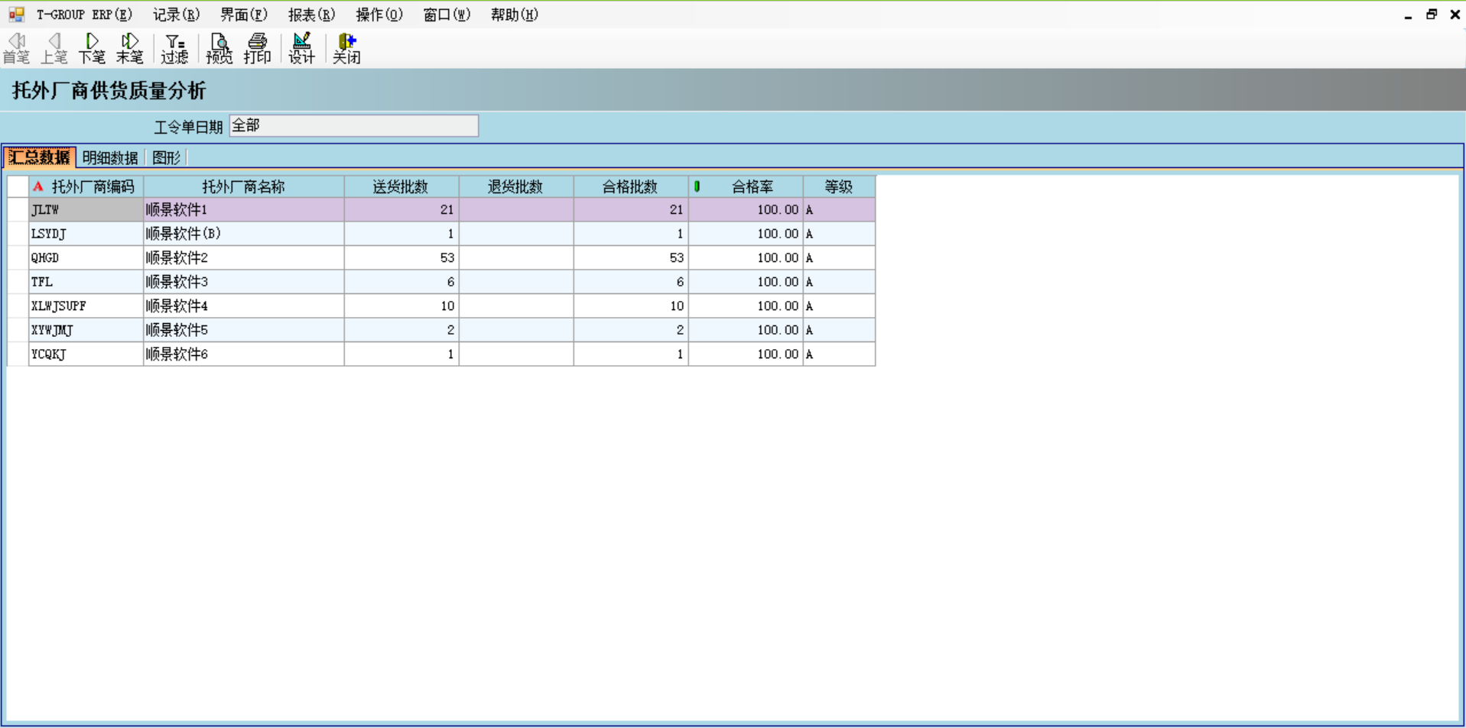
Task: Click vendor name 顺景软件5
Action: click(x=243, y=330)
